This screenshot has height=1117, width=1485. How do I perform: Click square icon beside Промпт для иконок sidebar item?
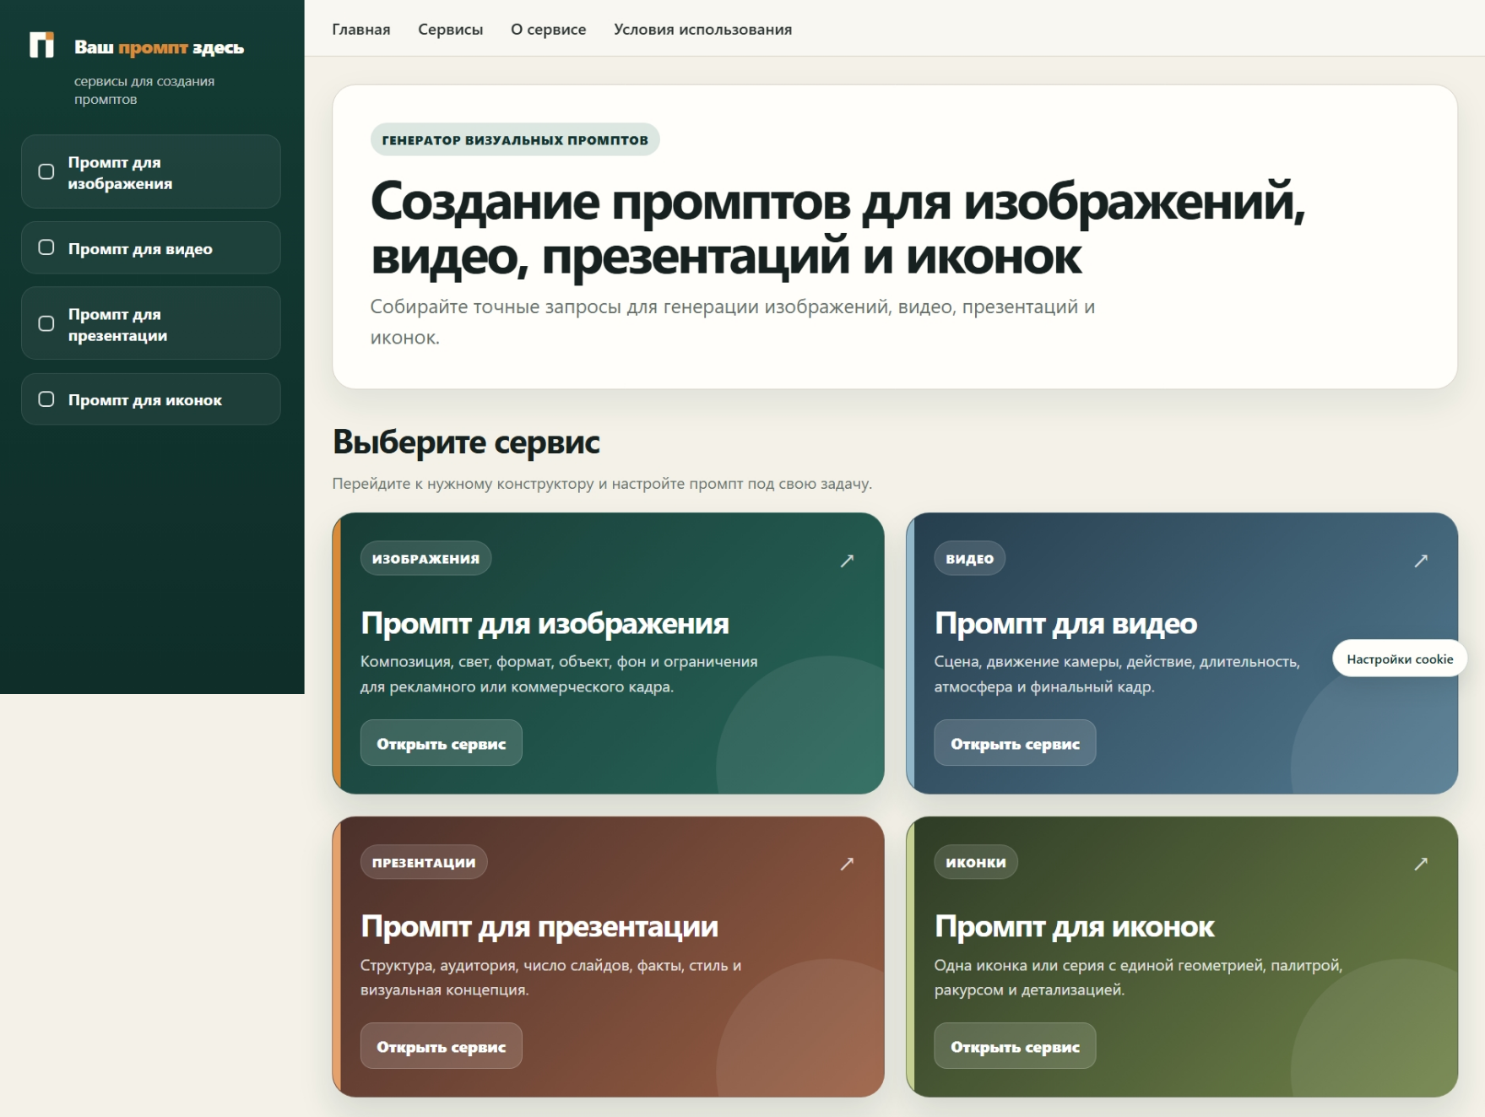(46, 399)
